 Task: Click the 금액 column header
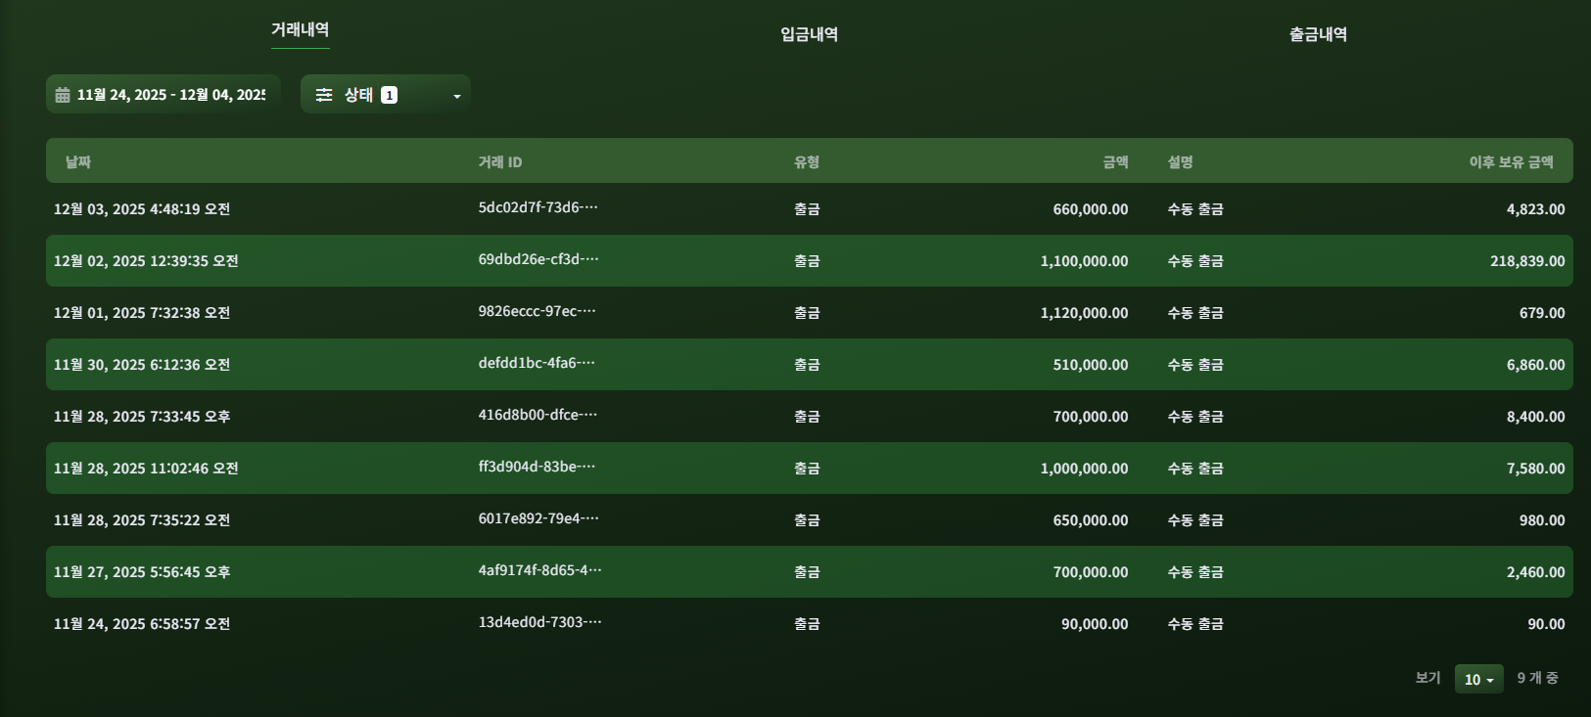pyautogui.click(x=1115, y=161)
